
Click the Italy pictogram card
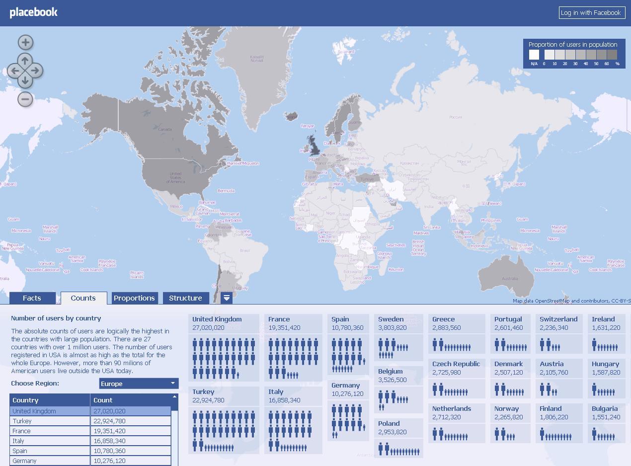[x=293, y=420]
